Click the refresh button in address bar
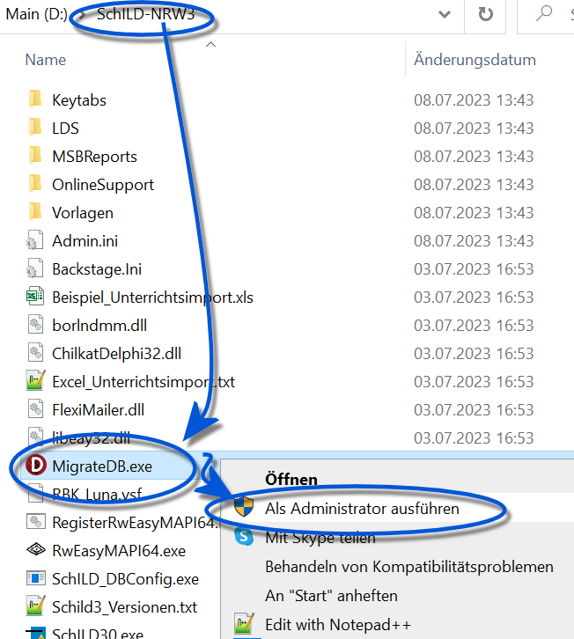574x639 pixels. click(485, 14)
